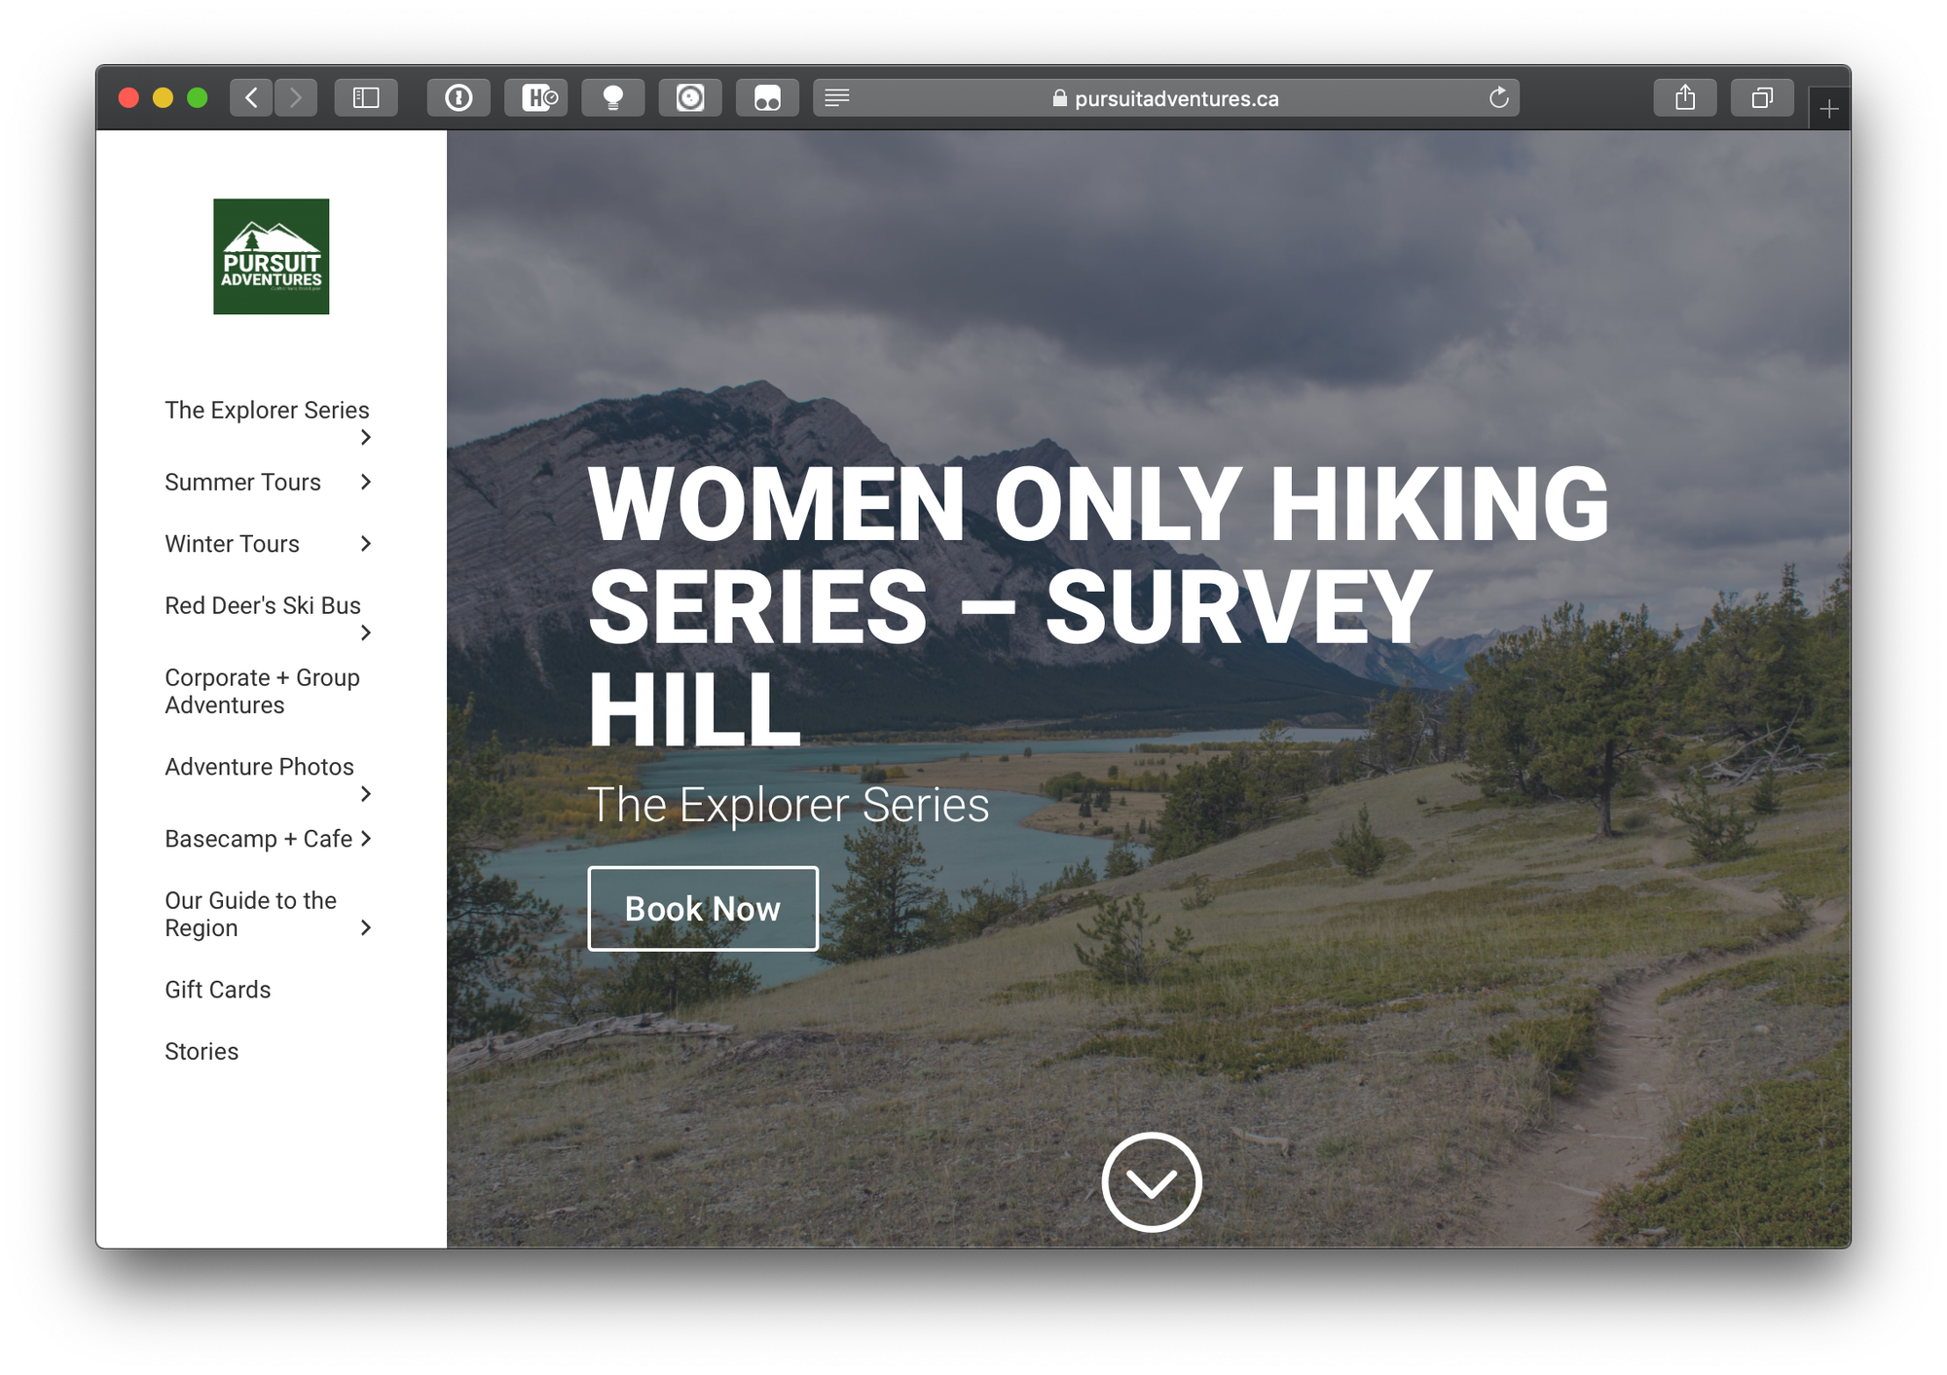Open the 1Password extension icon
This screenshot has height=1375, width=1947.
point(459,97)
